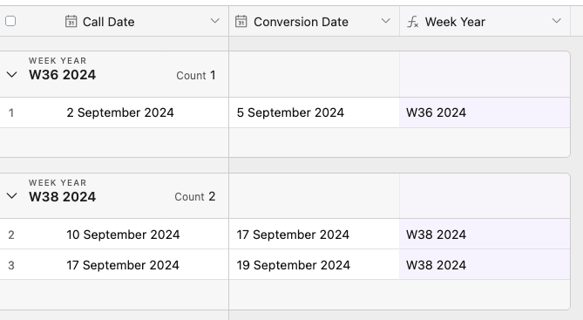The width and height of the screenshot is (583, 320).
Task: Select row number 3
Action: point(11,265)
